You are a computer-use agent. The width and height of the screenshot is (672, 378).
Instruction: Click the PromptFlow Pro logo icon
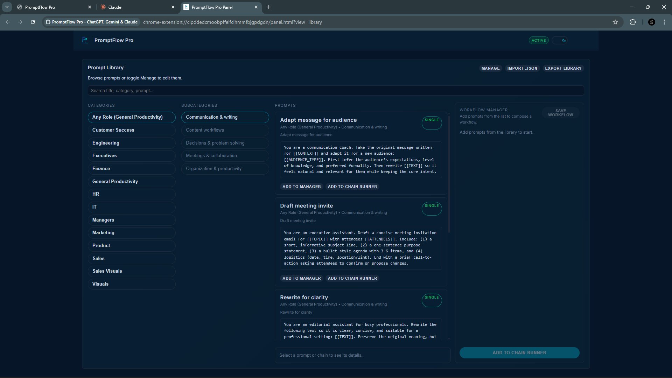tap(85, 40)
